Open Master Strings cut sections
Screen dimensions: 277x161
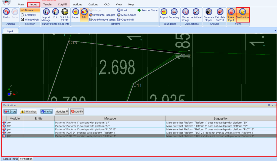point(186,15)
